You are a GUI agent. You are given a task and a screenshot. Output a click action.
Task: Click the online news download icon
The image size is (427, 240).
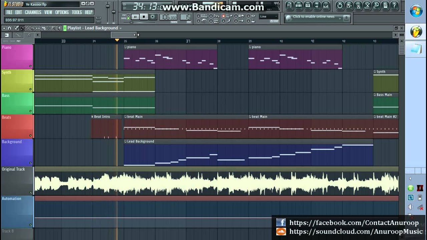346,18
